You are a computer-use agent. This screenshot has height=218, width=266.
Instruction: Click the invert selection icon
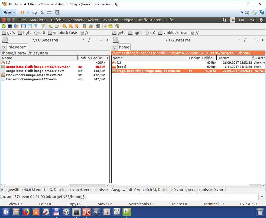(77, 26)
